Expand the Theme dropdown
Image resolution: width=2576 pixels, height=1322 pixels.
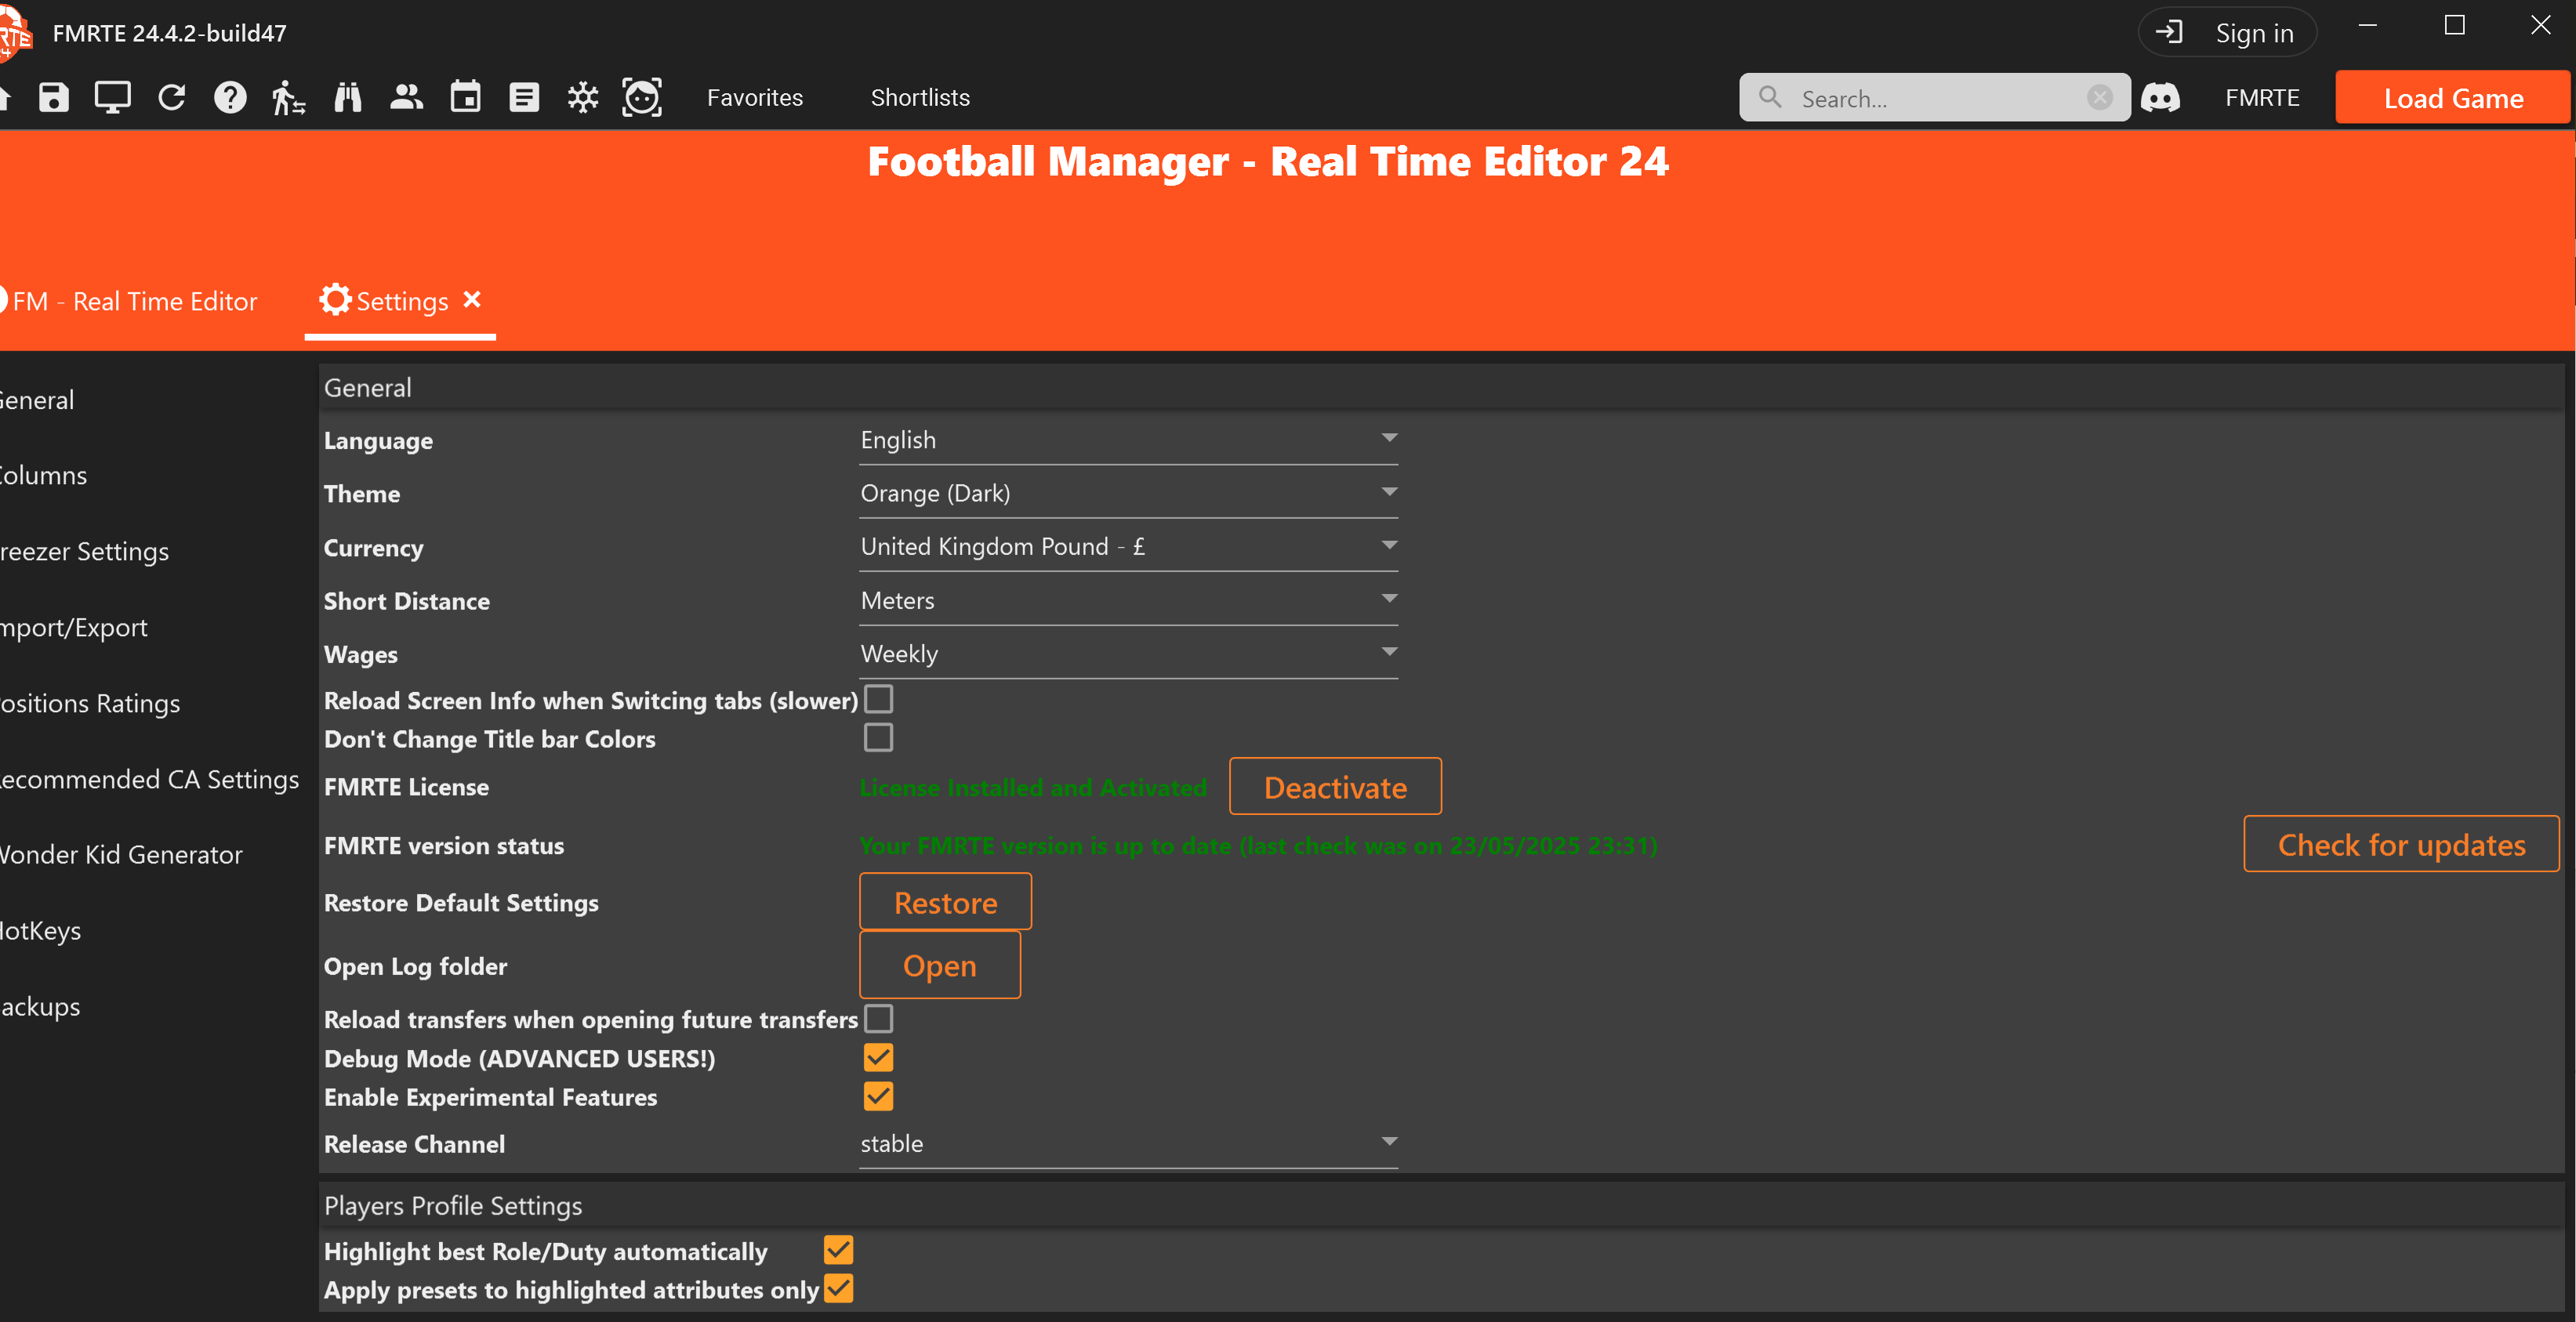coord(1128,493)
